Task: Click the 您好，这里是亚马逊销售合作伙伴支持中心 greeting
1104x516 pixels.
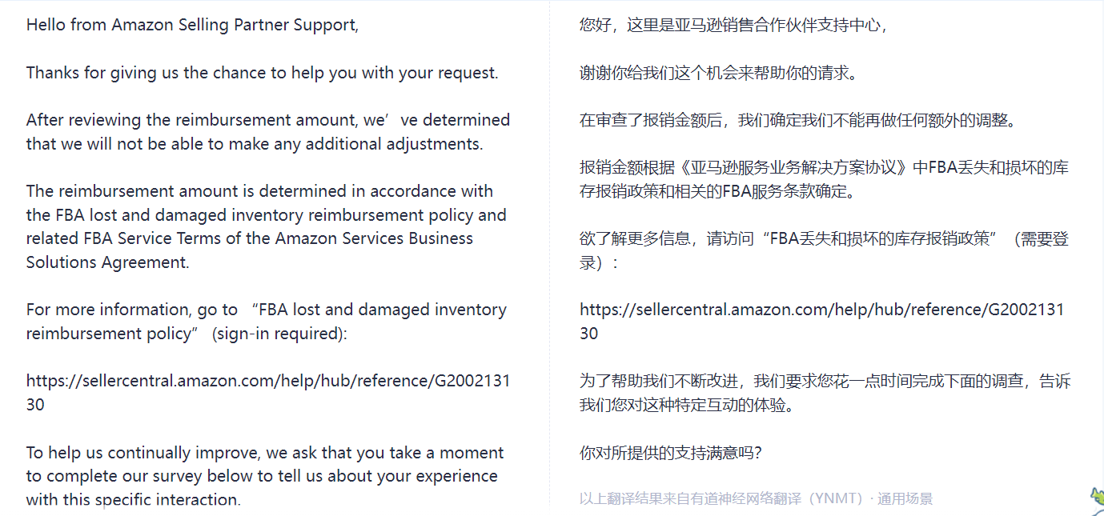Action: click(733, 26)
